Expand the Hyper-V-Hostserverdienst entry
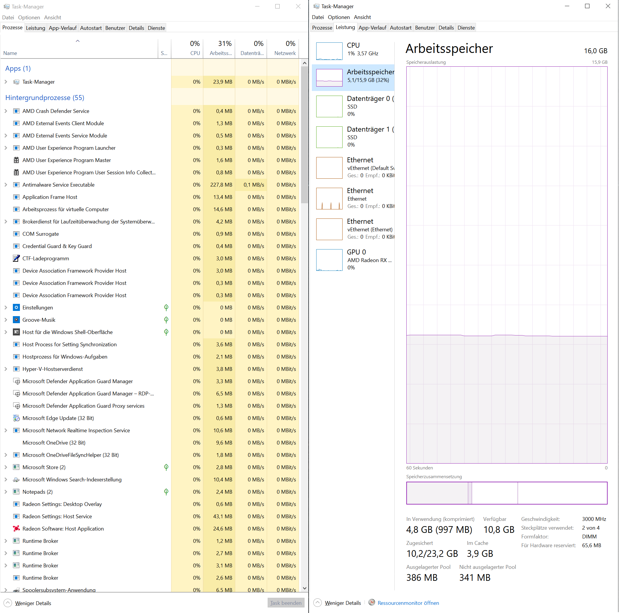The image size is (619, 613). (6, 369)
